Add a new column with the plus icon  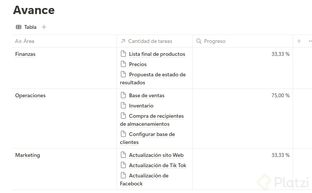point(299,41)
